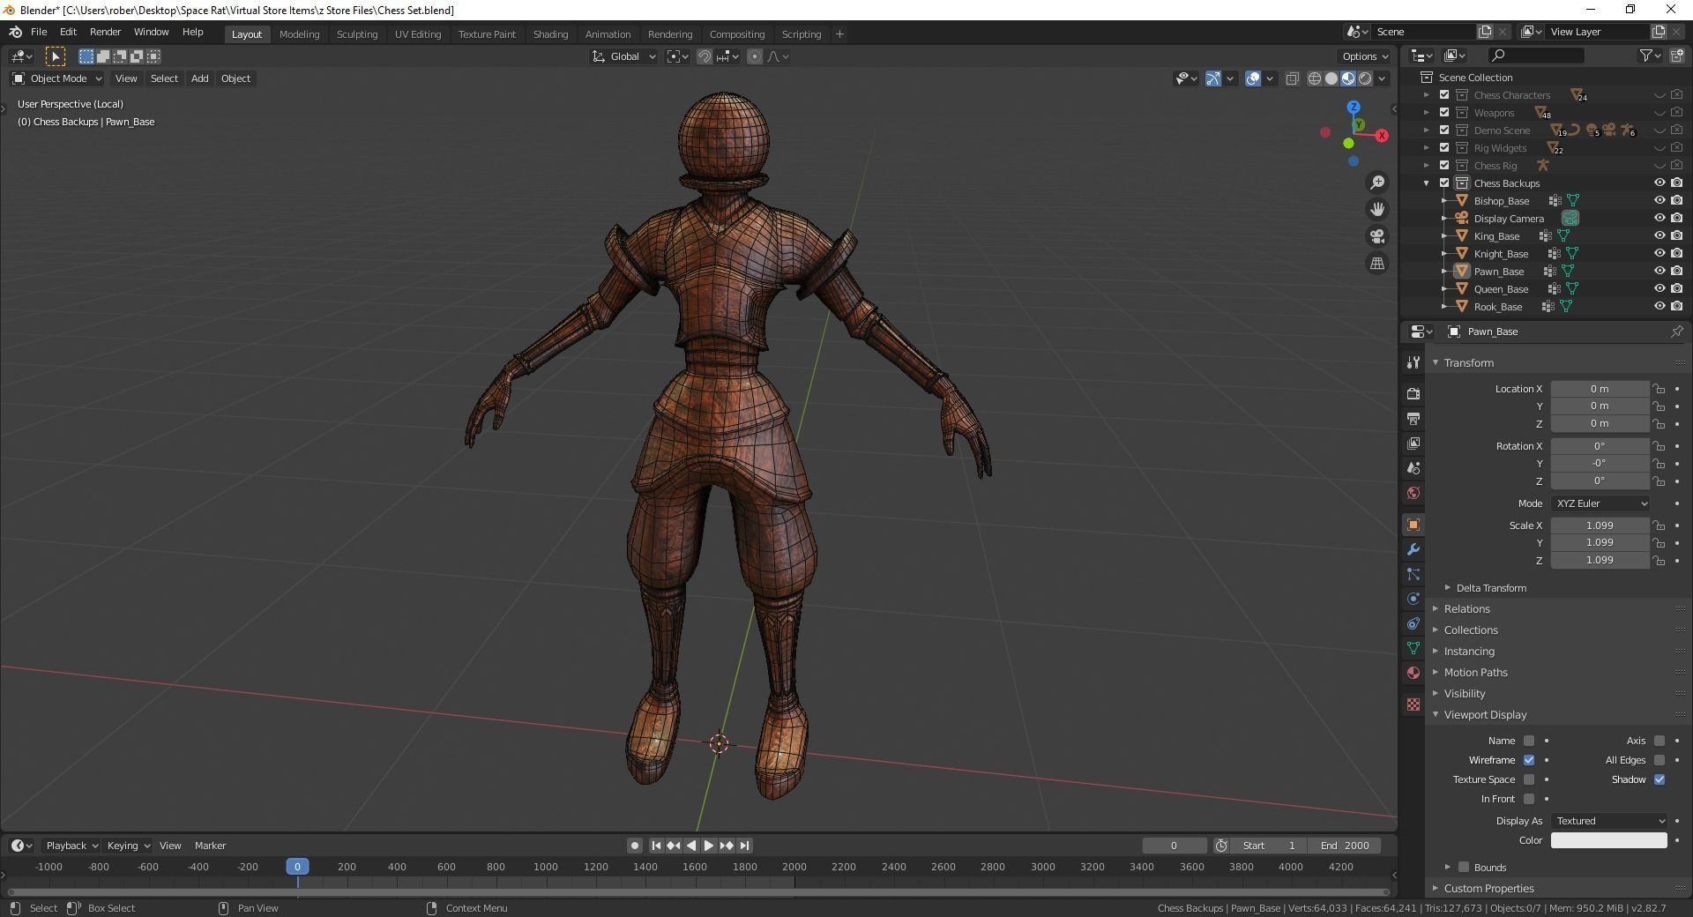Image resolution: width=1693 pixels, height=917 pixels.
Task: Disable the Wireframe viewport display checkbox
Action: click(1529, 760)
